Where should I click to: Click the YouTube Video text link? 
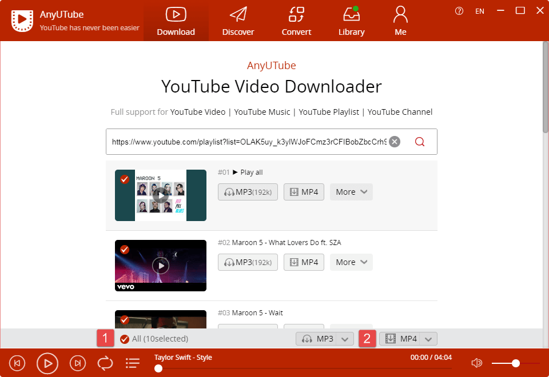198,113
